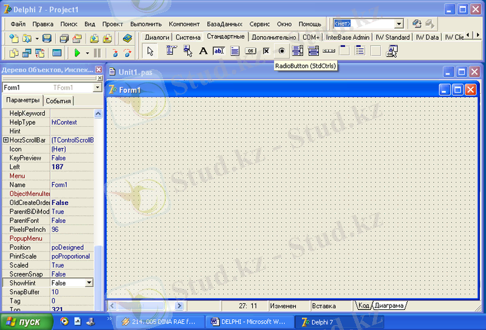Pick the ComboBox component icon

(313, 50)
